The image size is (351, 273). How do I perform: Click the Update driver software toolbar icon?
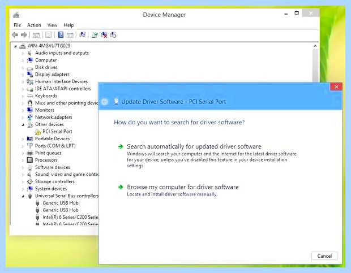tap(95, 35)
